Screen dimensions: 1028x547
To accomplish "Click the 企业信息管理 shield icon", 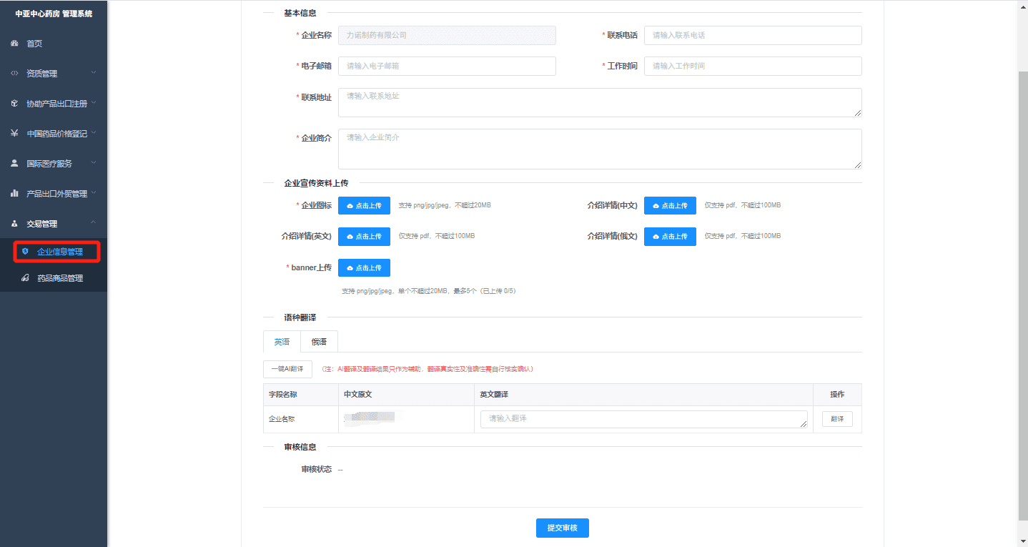I will (x=25, y=252).
